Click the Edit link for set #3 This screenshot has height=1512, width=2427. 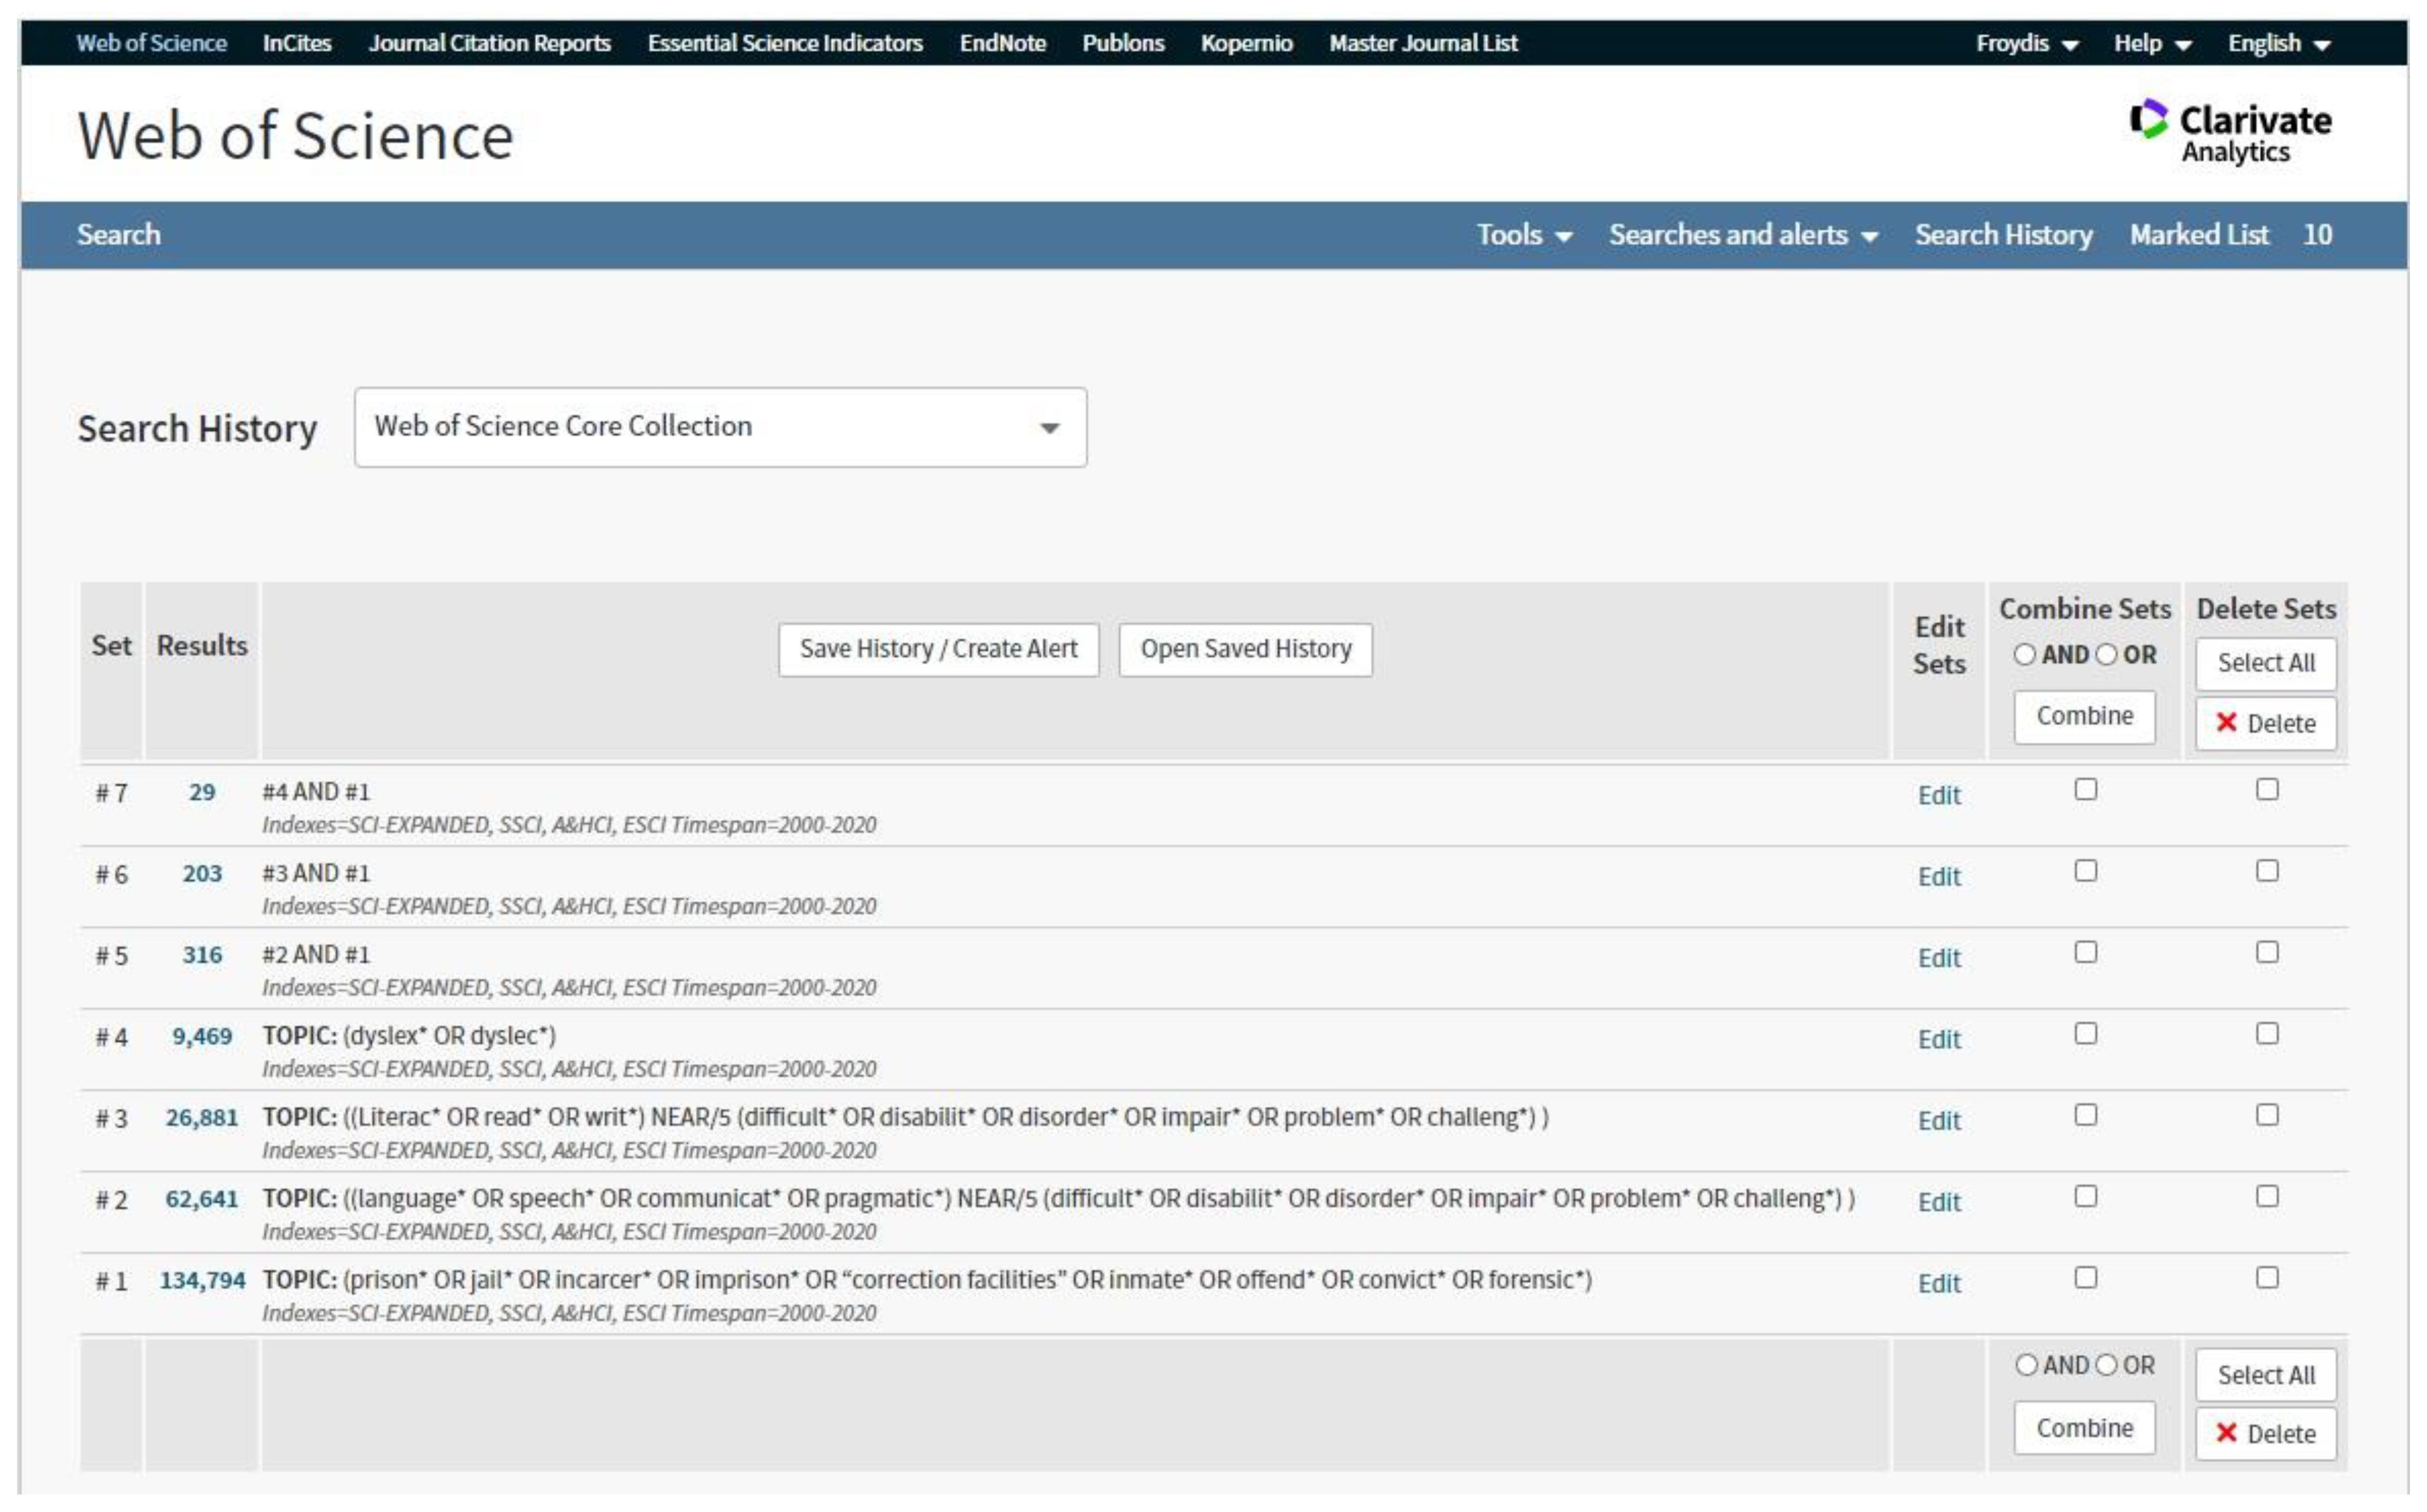(1938, 1121)
